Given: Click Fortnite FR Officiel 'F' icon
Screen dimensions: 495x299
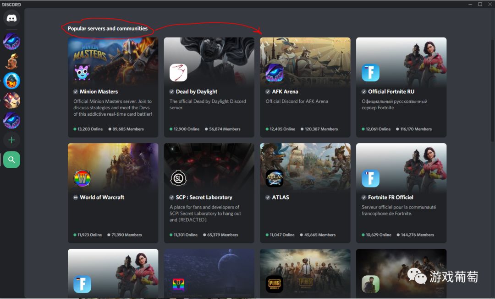Looking at the screenshot, I should click(371, 178).
